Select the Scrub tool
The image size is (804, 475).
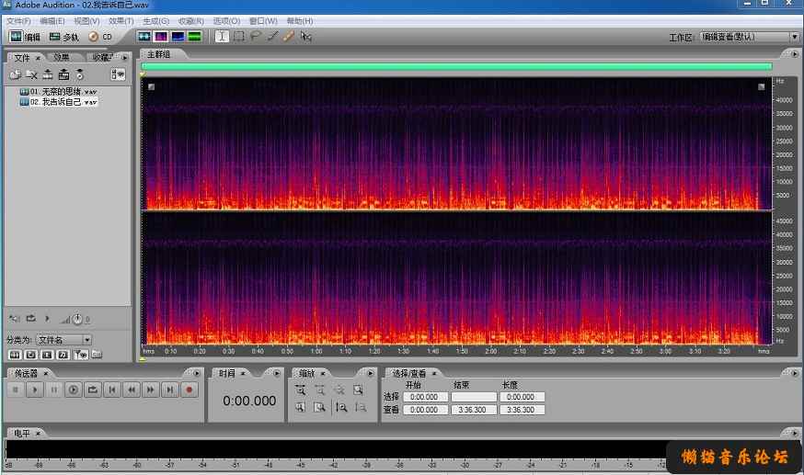click(306, 37)
